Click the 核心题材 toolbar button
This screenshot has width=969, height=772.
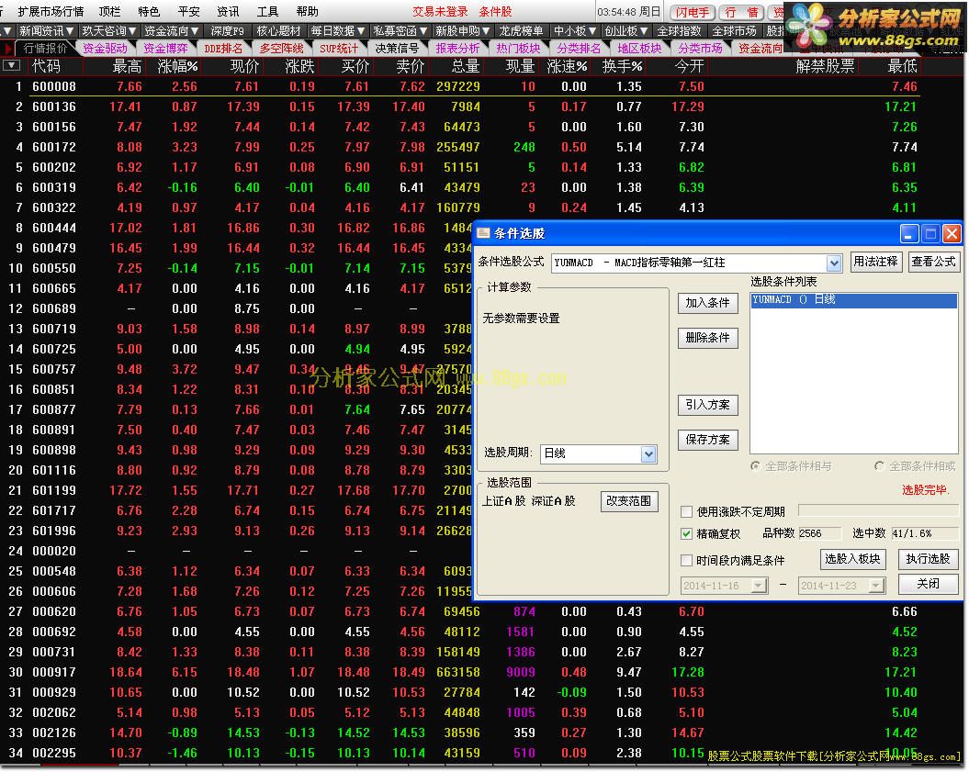pyautogui.click(x=278, y=30)
